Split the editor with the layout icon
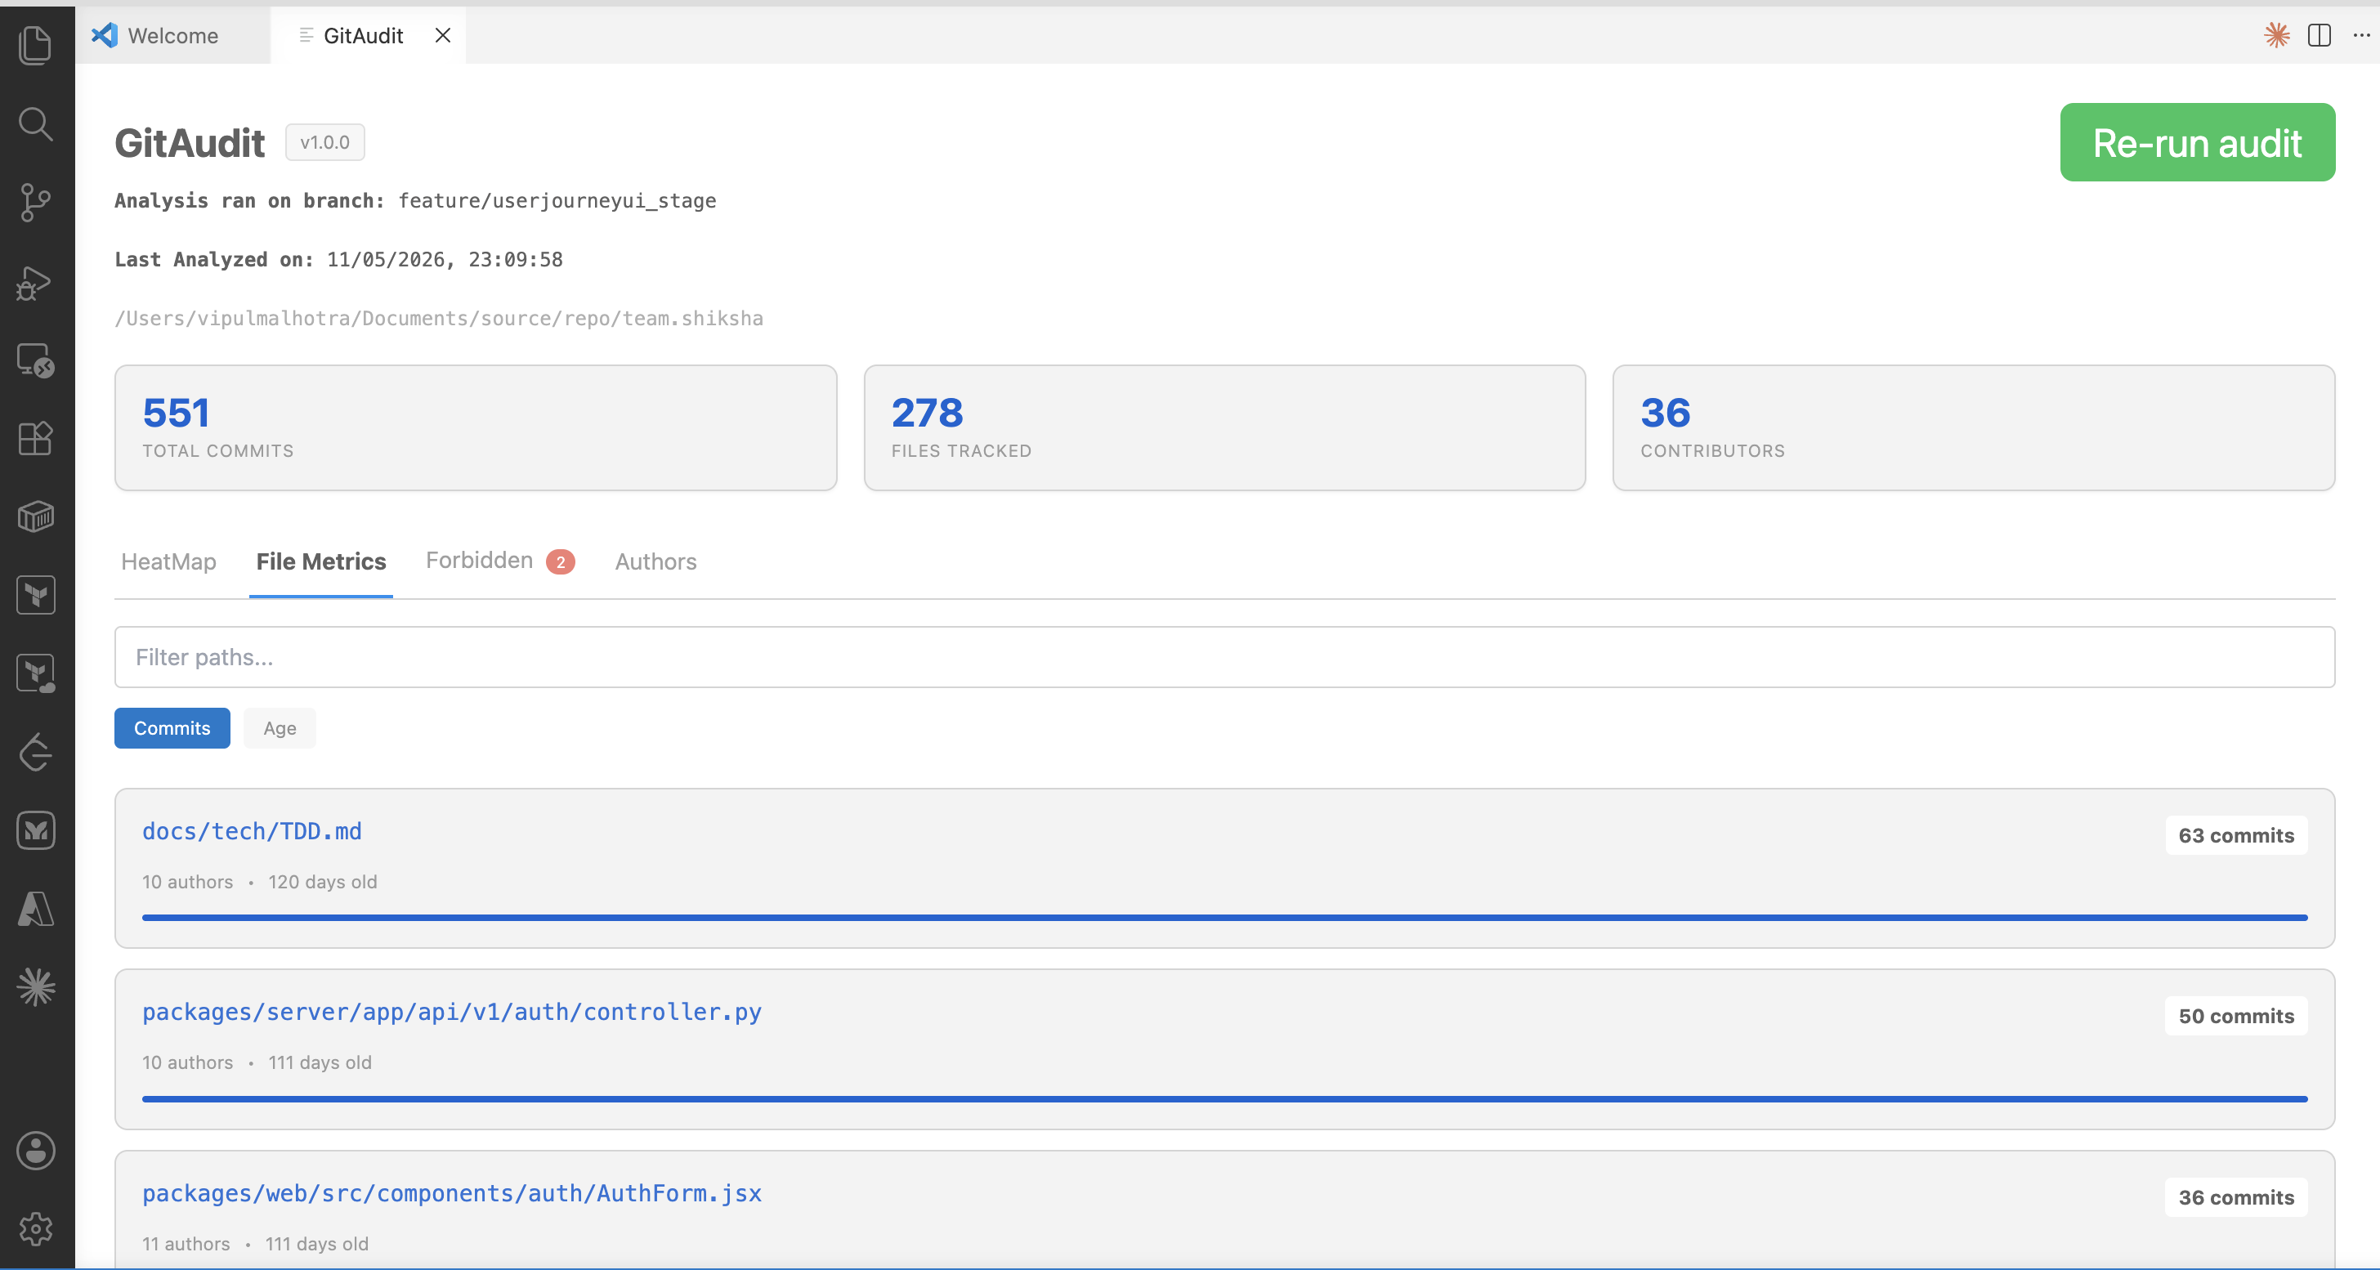 click(x=2319, y=35)
